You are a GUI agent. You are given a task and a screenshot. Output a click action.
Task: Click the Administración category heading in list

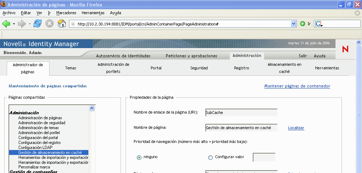24,113
